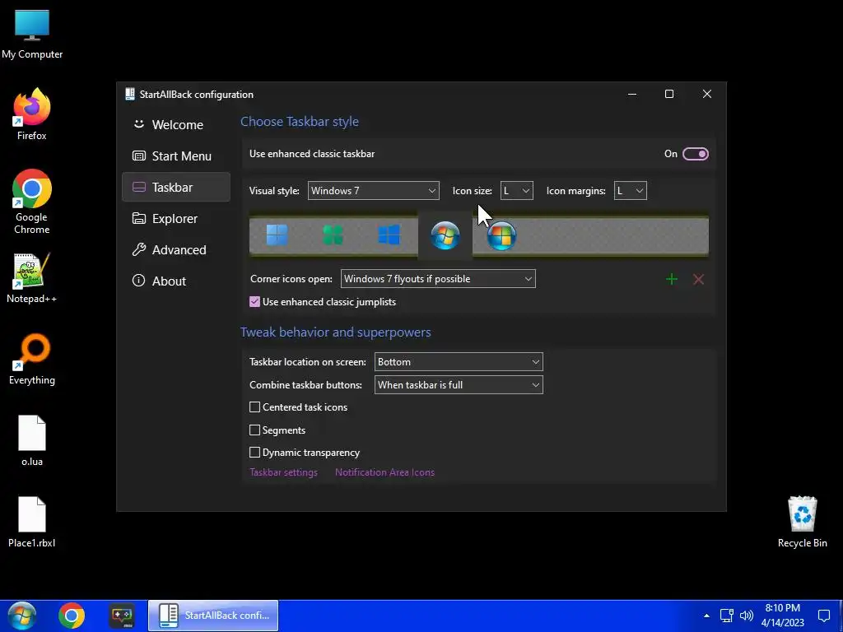Open the Start orb on the taskbar
Screen dimensions: 843x632
tap(22, 616)
